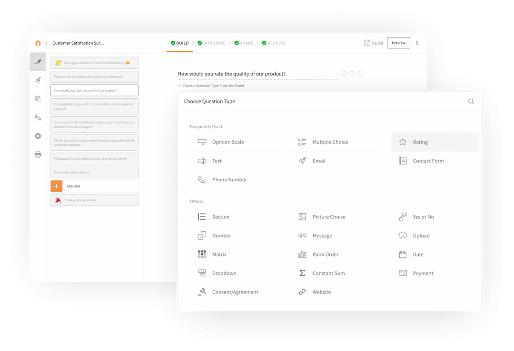Select the Build pencil icon in the sidebar
Image resolution: width=514 pixels, height=351 pixels.
(x=38, y=62)
